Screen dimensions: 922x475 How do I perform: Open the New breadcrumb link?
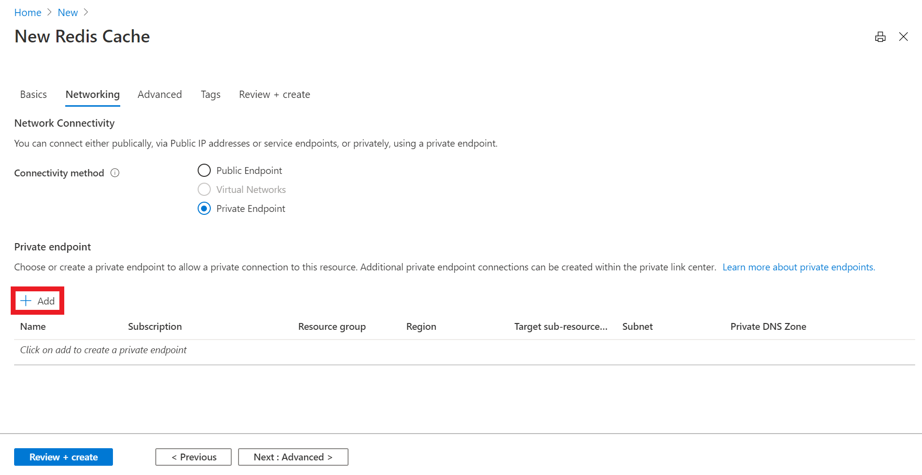68,12
